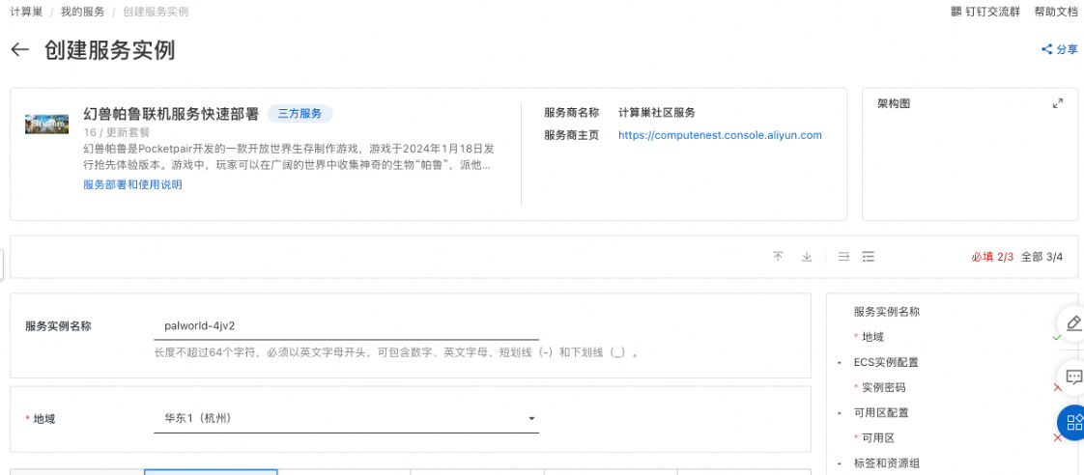This screenshot has width=1084, height=475.
Task: Open the floating chat feedback button
Action: click(1072, 376)
